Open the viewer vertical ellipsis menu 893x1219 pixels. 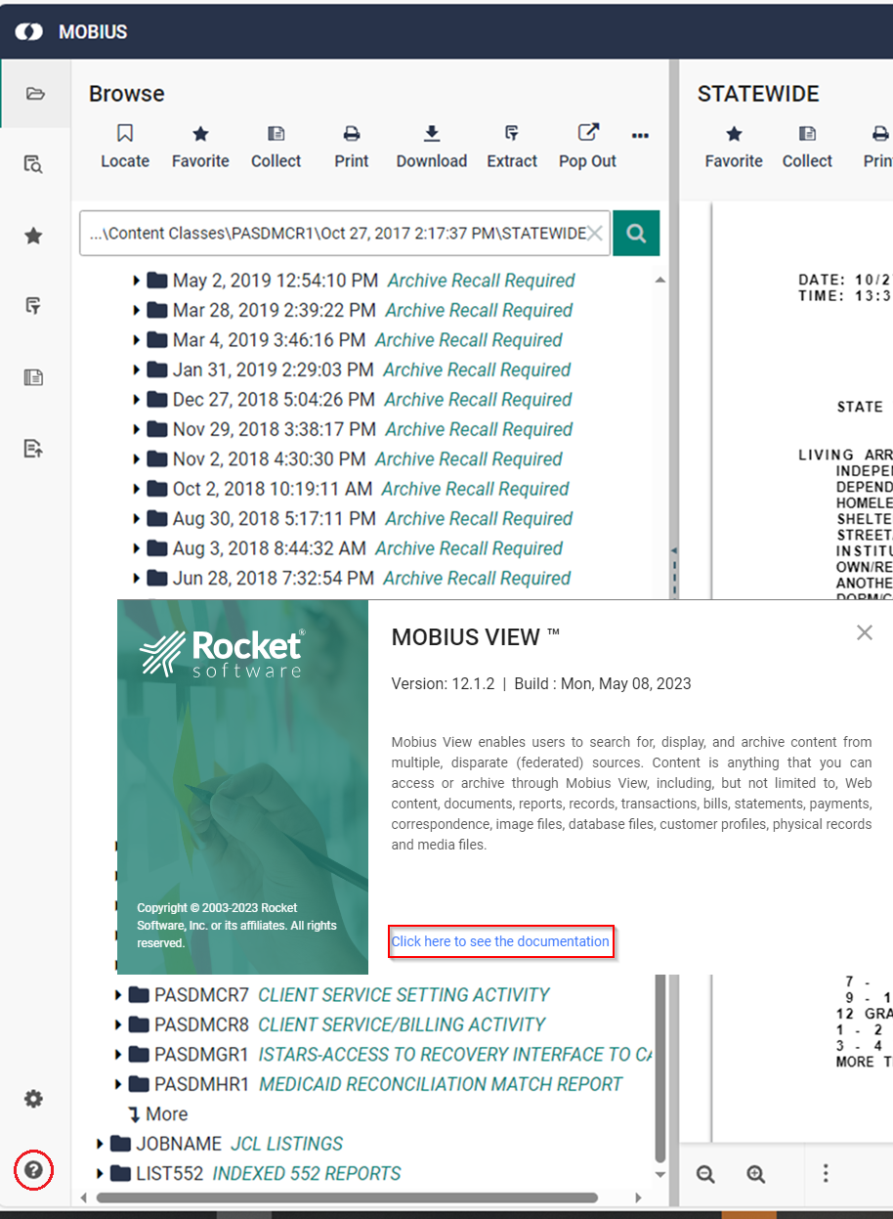click(x=826, y=1173)
